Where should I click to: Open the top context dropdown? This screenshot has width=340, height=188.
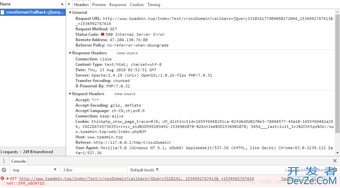(x=35, y=170)
